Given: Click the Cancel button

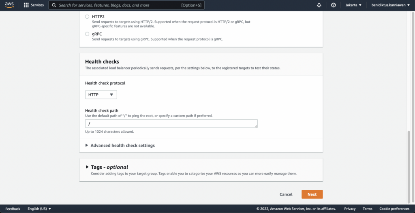Looking at the screenshot, I should (x=286, y=194).
